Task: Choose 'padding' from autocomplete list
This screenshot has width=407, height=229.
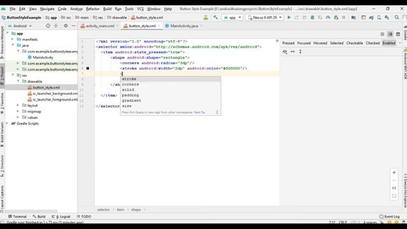Action: click(x=170, y=95)
